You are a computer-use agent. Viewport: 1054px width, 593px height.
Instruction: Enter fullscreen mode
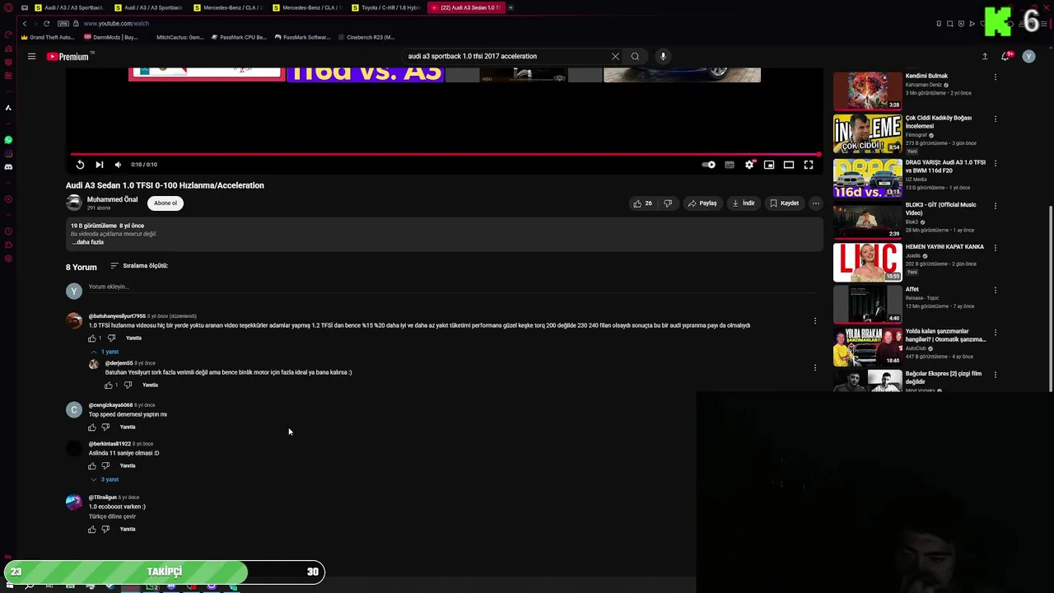[x=809, y=165]
